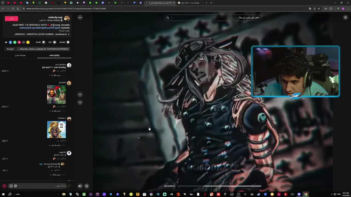Open Cristian J's comment image
351x197 pixels.
click(x=56, y=129)
